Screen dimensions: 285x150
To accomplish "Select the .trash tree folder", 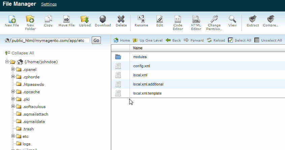I will point(28,129).
